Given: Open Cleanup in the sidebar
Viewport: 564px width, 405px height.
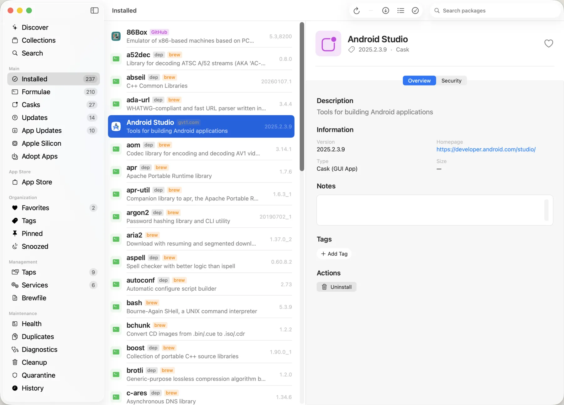Looking at the screenshot, I should (x=54, y=362).
